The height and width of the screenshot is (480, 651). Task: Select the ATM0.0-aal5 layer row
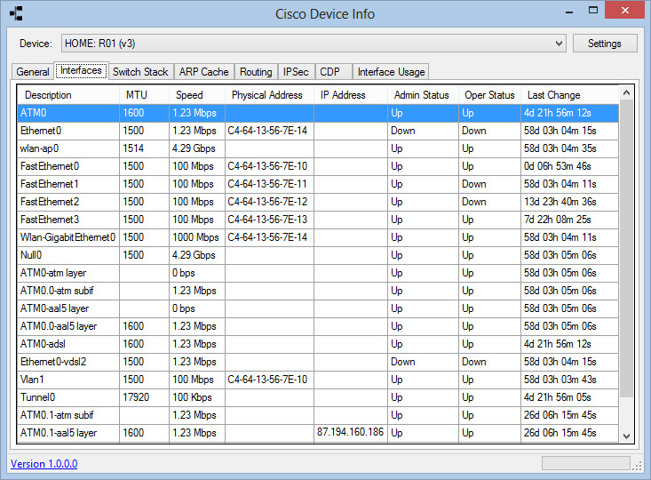tap(318, 326)
